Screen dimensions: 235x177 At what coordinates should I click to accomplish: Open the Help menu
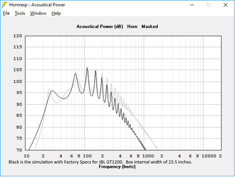point(56,13)
